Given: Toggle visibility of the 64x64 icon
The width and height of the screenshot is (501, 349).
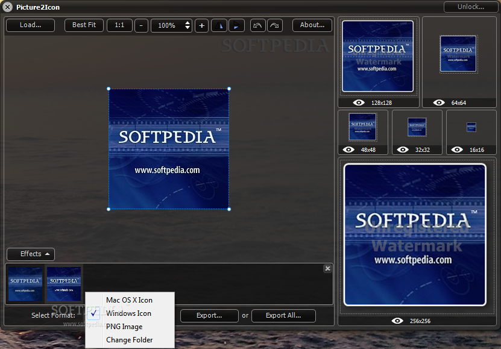Looking at the screenshot, I should point(439,102).
